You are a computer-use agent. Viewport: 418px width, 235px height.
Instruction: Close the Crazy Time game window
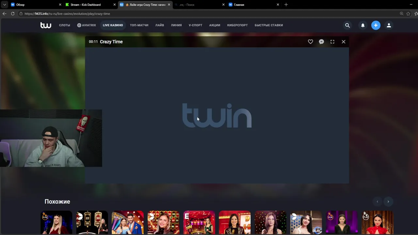click(344, 42)
